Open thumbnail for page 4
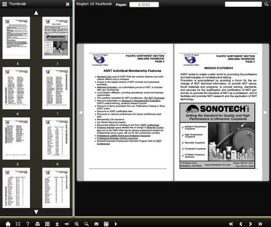The width and height of the screenshot is (271, 227). pyautogui.click(x=16, y=38)
